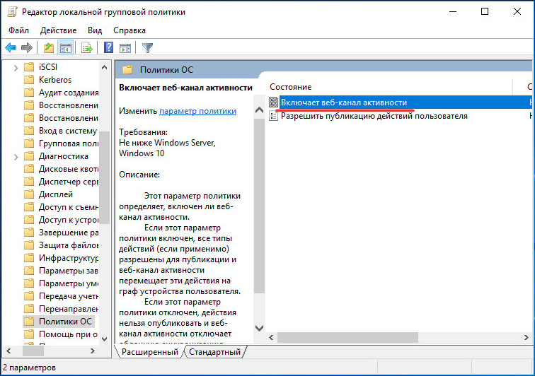Click the Up one level folder icon
Image resolution: width=535 pixels, height=376 pixels.
49,48
